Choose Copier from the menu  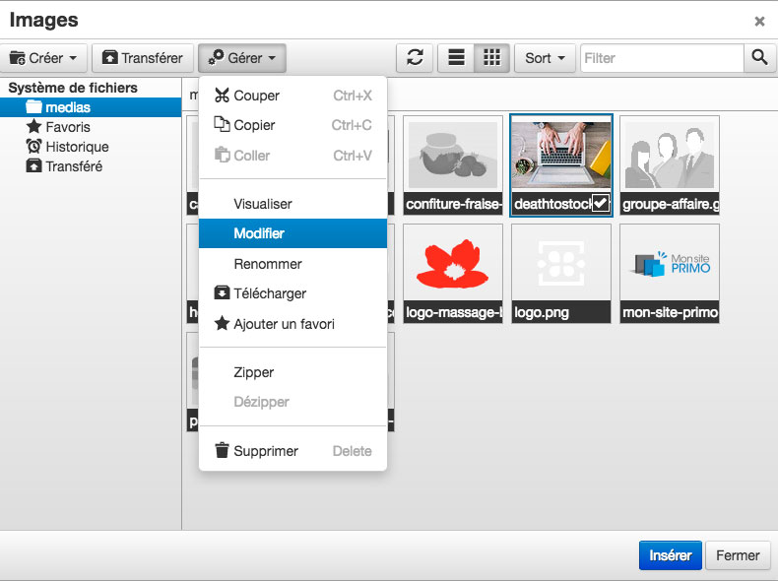click(292, 125)
